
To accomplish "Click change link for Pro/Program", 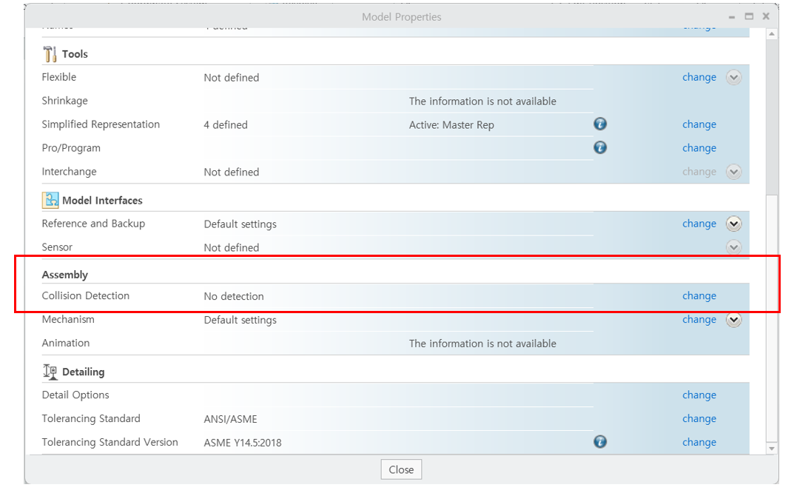I will click(699, 148).
